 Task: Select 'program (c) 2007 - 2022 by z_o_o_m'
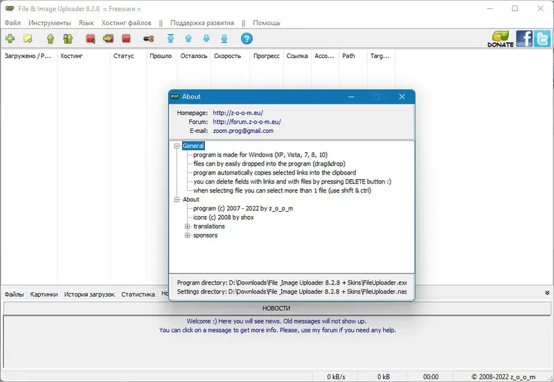click(x=243, y=208)
